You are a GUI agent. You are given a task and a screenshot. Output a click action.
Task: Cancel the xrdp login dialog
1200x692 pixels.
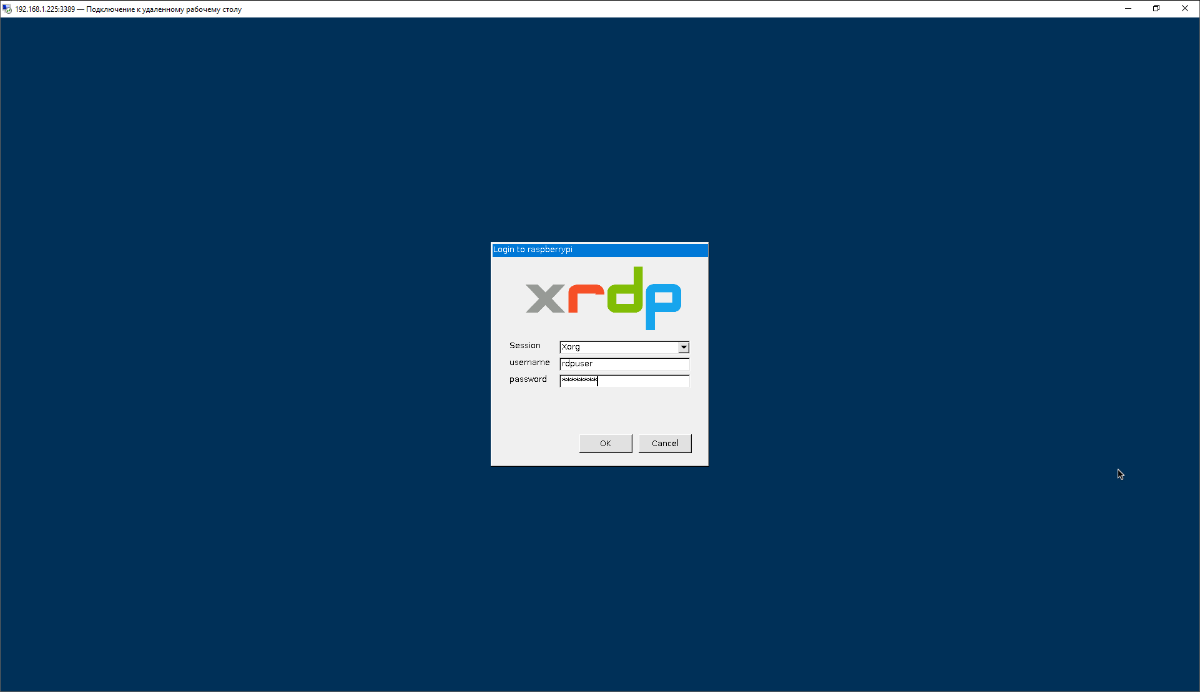[x=664, y=444]
